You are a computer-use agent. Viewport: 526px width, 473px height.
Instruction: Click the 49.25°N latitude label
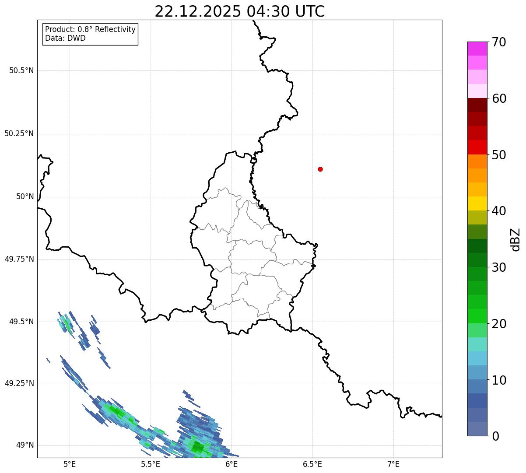pyautogui.click(x=19, y=383)
